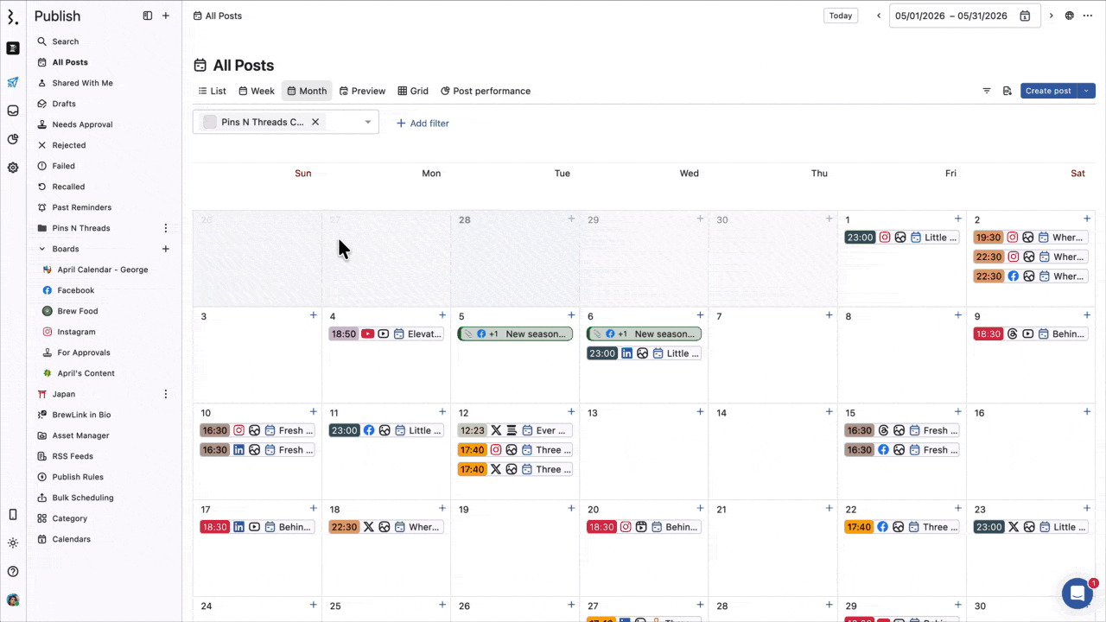Expand the Create post dropdown arrow

(1086, 91)
